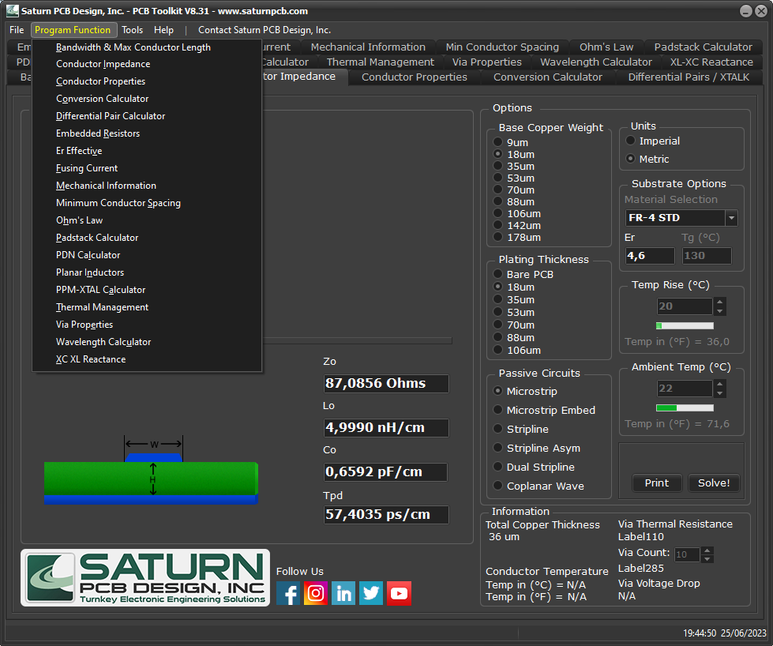Screen dimensions: 773x646
Task: Switch to the Conversion Calculator tab
Action: (x=548, y=77)
